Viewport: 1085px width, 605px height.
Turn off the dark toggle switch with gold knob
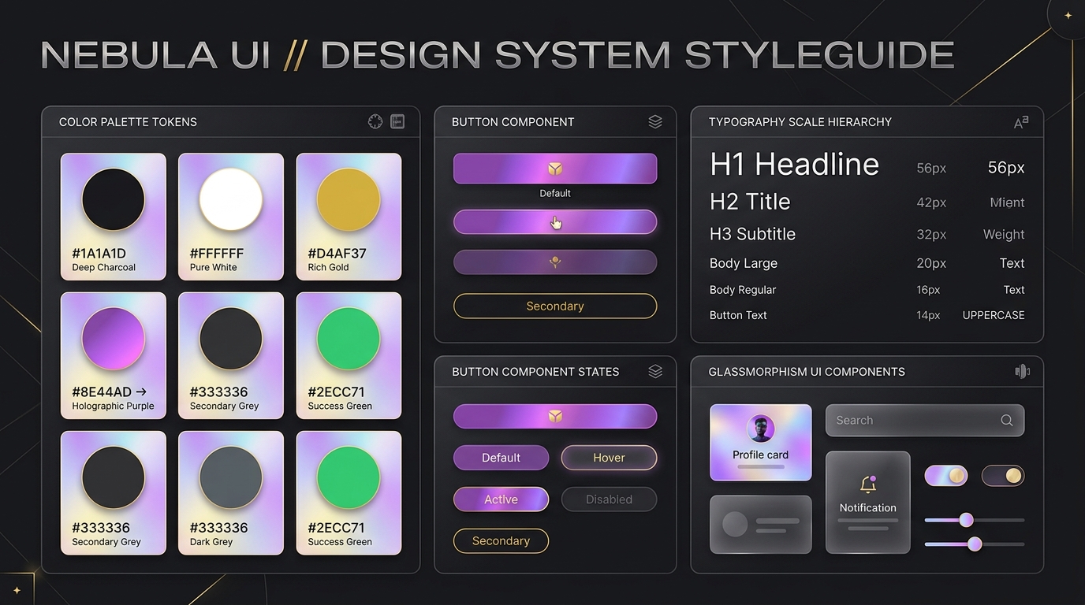[1003, 475]
